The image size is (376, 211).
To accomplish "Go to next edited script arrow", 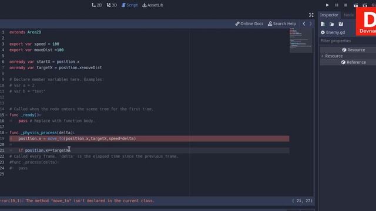I will pyautogui.click(x=311, y=23).
